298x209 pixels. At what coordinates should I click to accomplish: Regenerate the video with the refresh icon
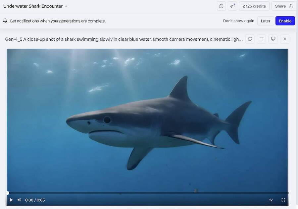pos(250,39)
